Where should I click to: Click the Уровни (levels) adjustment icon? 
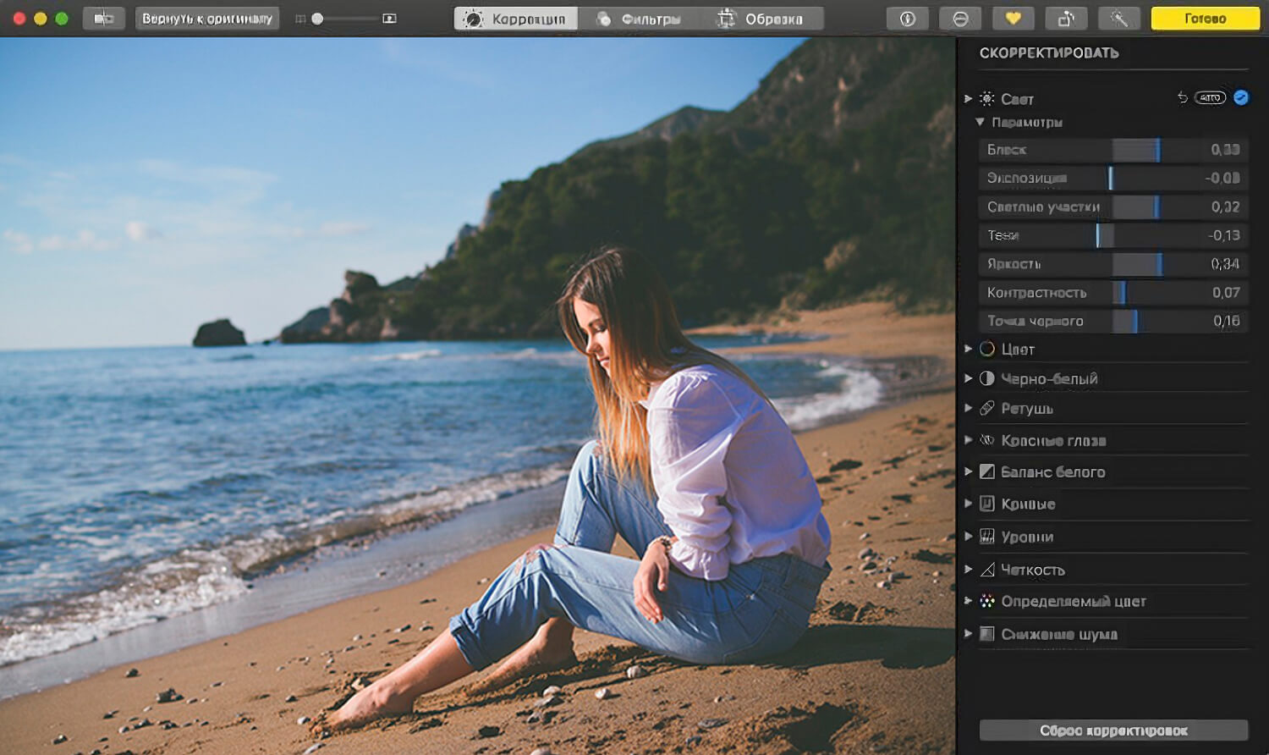[x=986, y=536]
